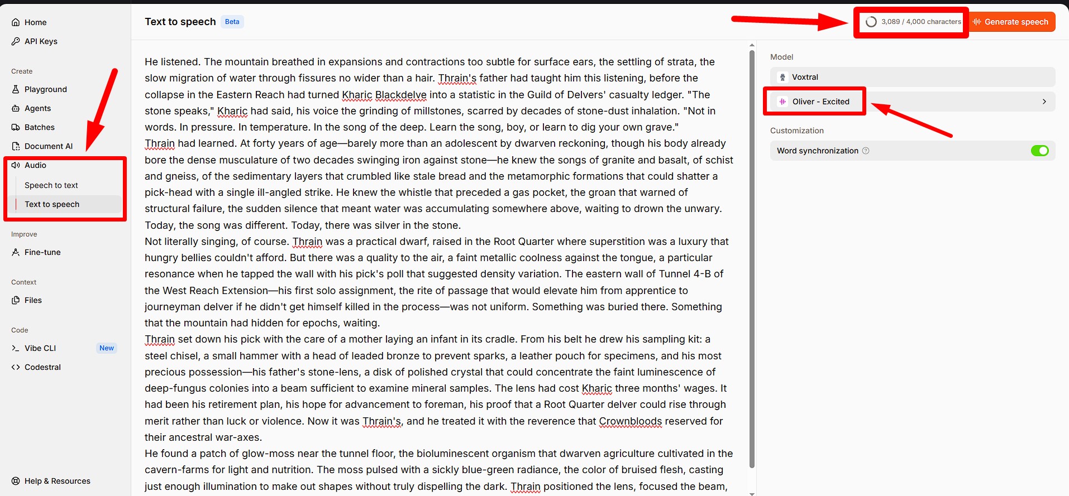Disable the Word synchronization toggle

tap(1039, 151)
